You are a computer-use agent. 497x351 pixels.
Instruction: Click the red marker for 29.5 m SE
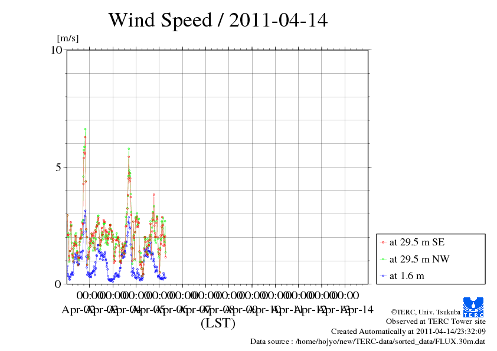(384, 242)
